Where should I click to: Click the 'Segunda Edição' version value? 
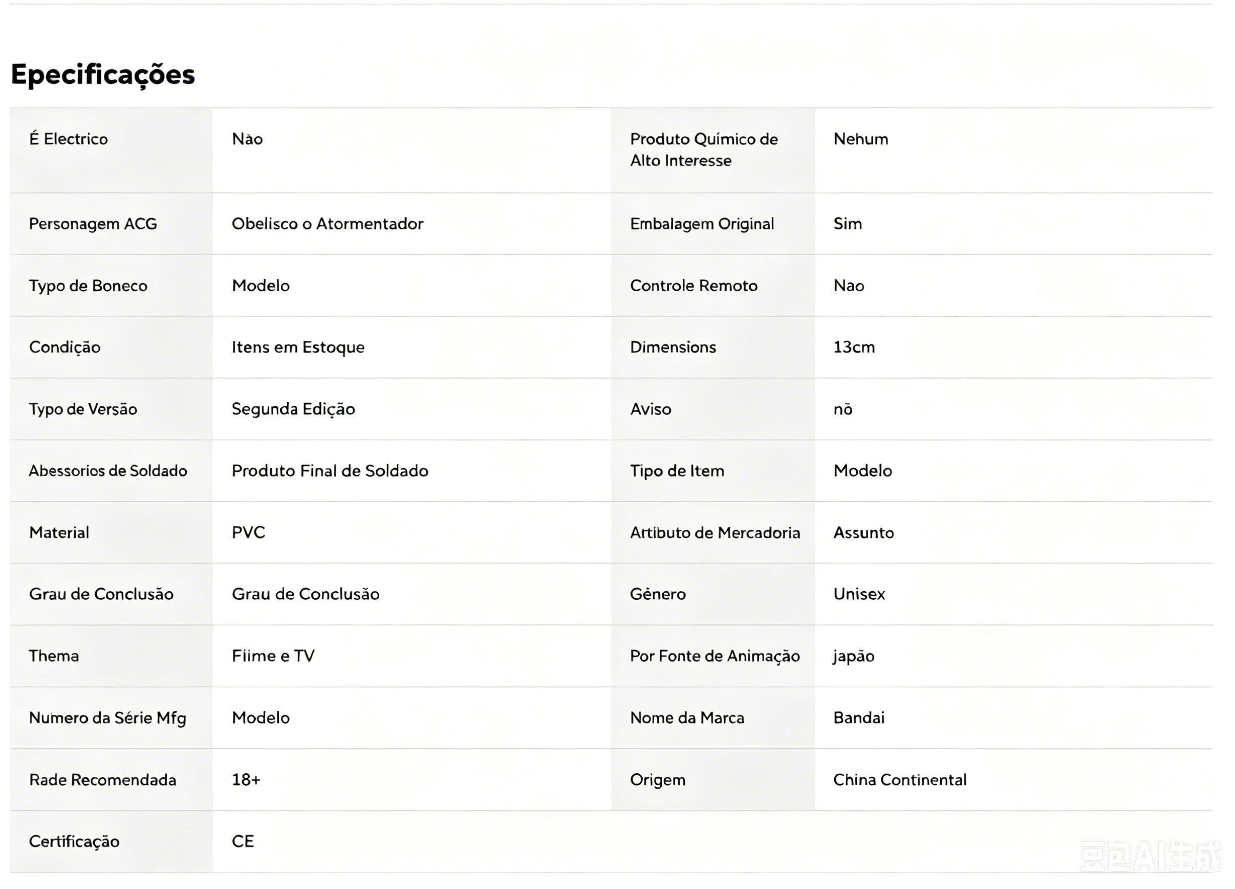point(293,409)
